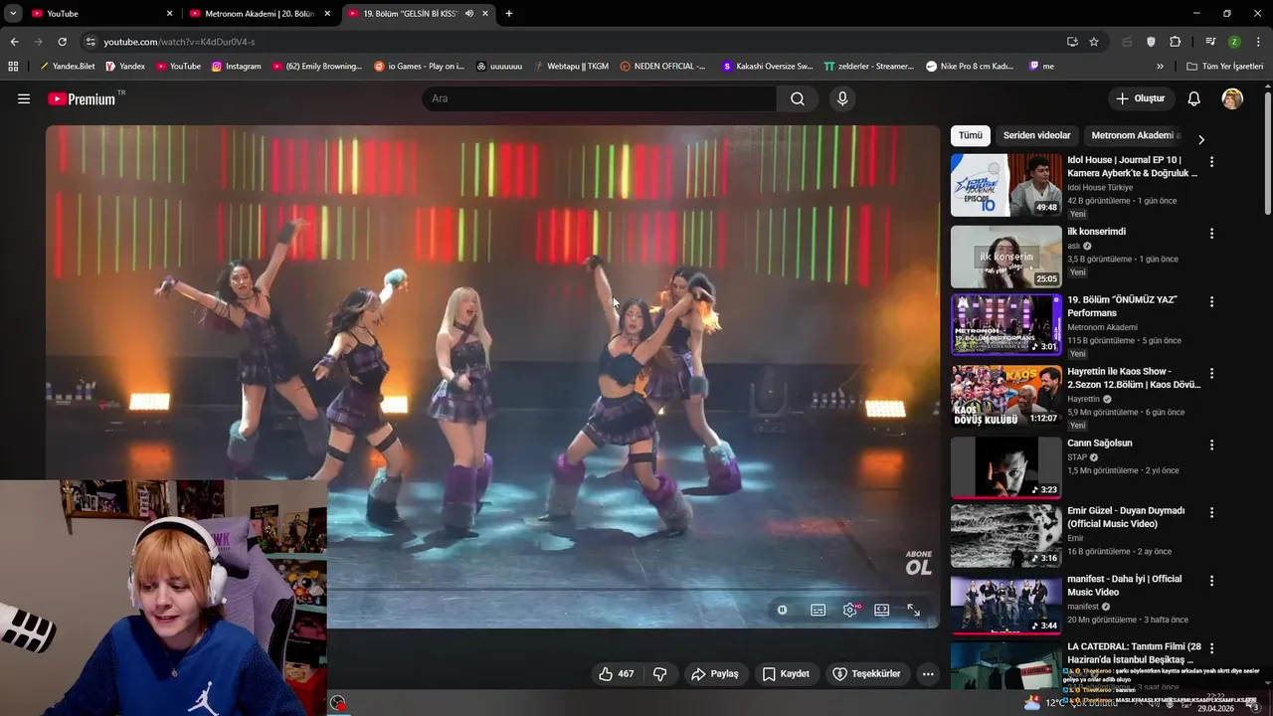Click YouTube page vertical scrollbar
1273x716 pixels.
(x=1267, y=154)
